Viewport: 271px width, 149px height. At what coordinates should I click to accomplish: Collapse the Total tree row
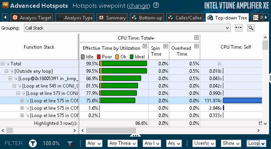(2, 64)
